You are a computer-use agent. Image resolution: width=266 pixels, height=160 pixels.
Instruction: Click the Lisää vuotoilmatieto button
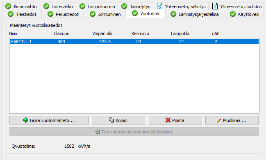point(49,120)
